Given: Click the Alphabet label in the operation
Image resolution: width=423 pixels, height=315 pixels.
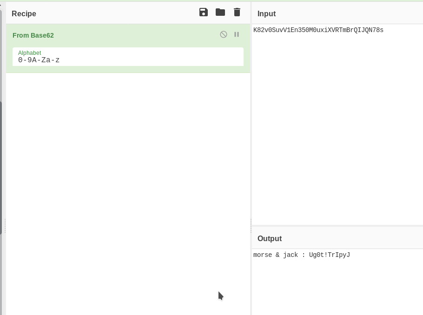Looking at the screenshot, I should tap(29, 53).
